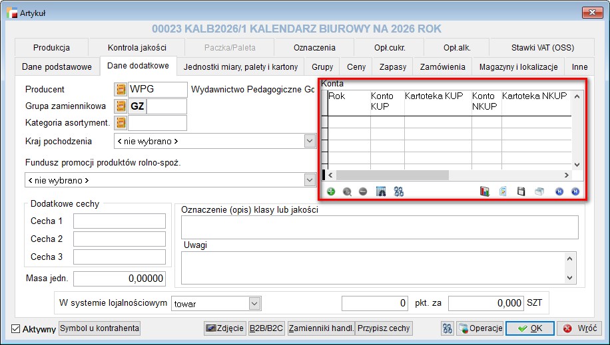Screen dimensions: 610x345
Task: Toggle the Aktywny checkbox
Action: pos(17,328)
